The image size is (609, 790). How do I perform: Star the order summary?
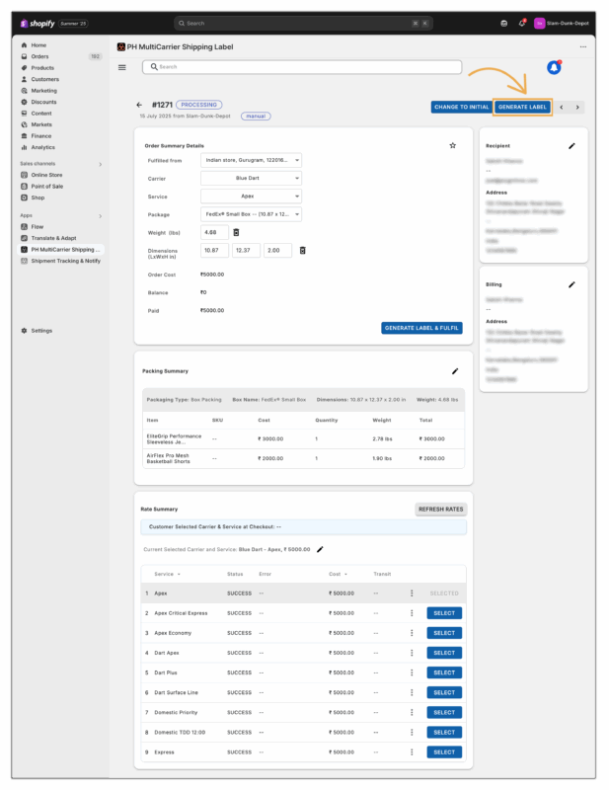point(452,145)
